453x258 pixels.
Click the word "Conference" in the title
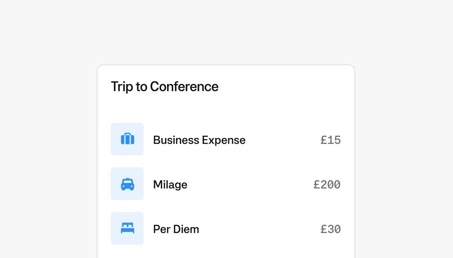[184, 86]
